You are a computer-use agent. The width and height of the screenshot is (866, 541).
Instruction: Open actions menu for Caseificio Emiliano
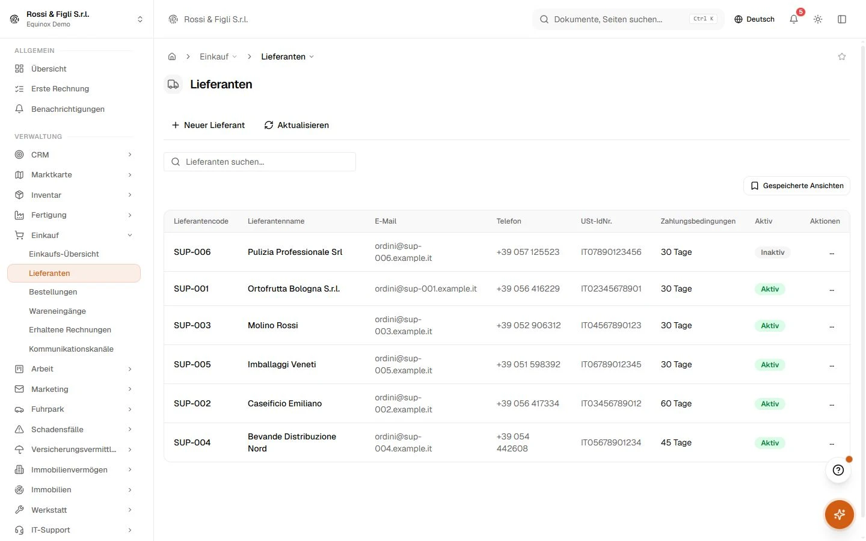832,404
